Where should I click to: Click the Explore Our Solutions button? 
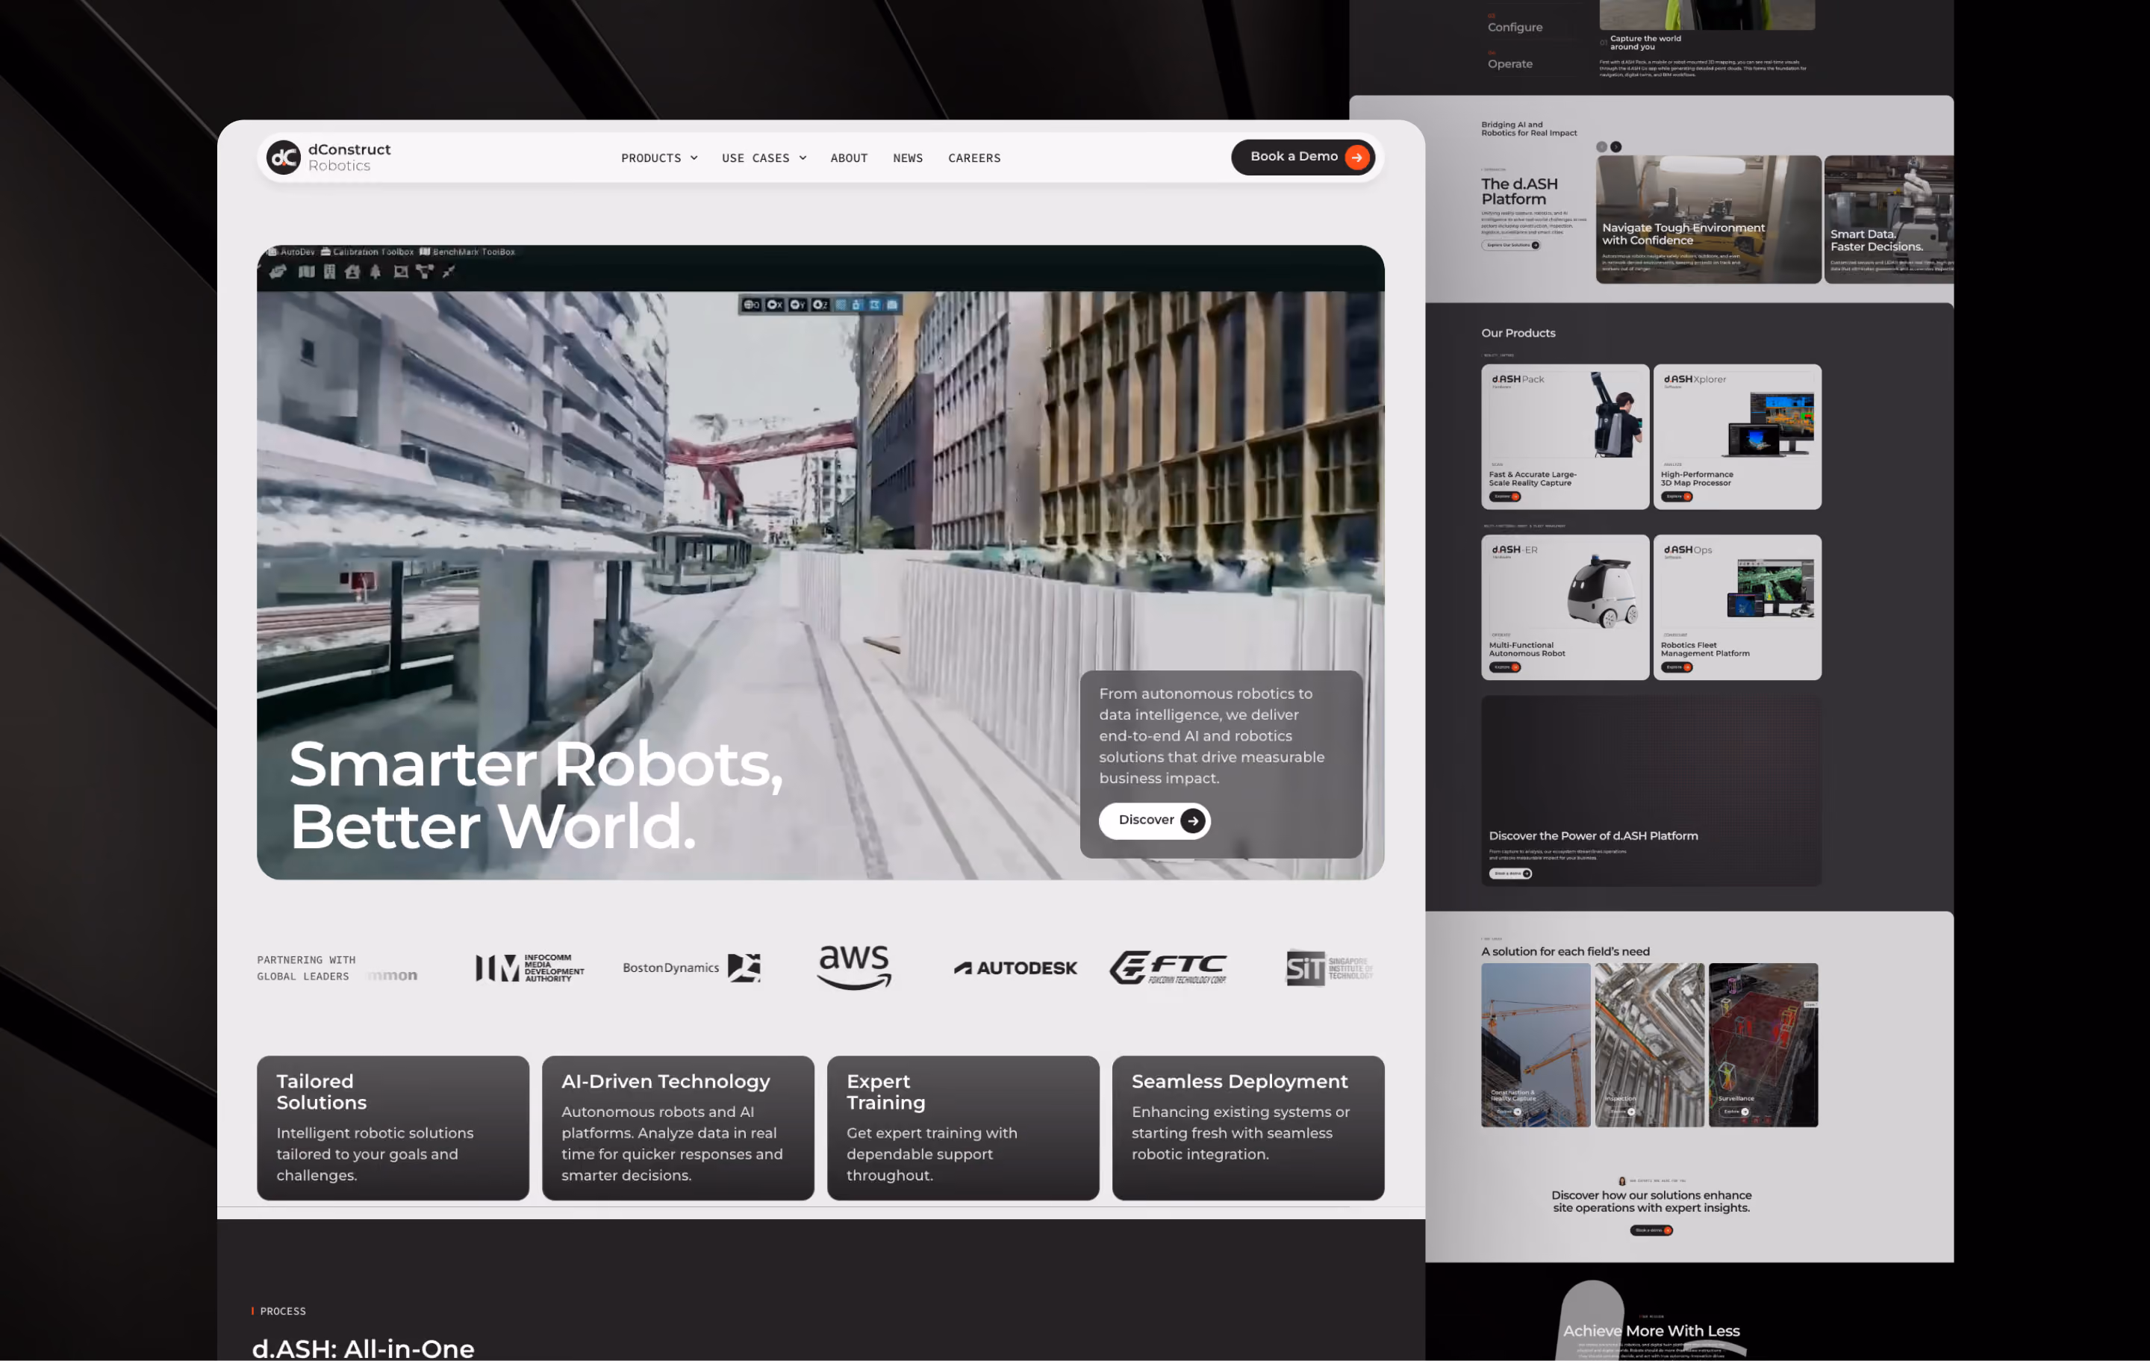[1511, 246]
